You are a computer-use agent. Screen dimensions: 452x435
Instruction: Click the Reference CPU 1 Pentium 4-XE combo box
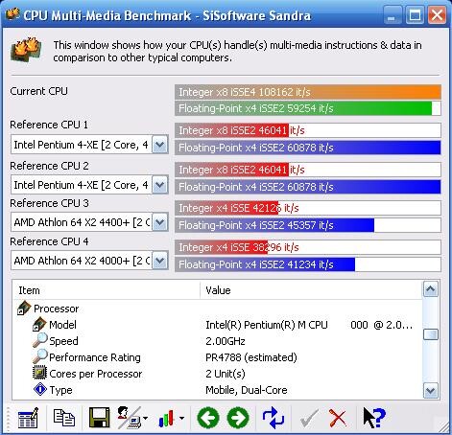(x=89, y=145)
